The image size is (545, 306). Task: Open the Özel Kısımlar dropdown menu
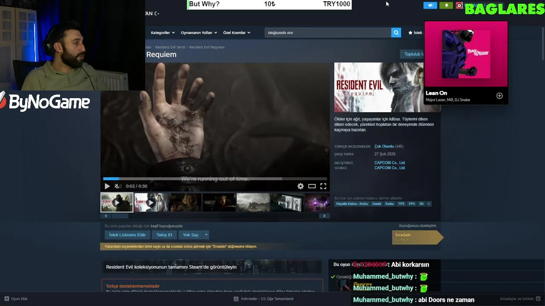click(x=237, y=33)
